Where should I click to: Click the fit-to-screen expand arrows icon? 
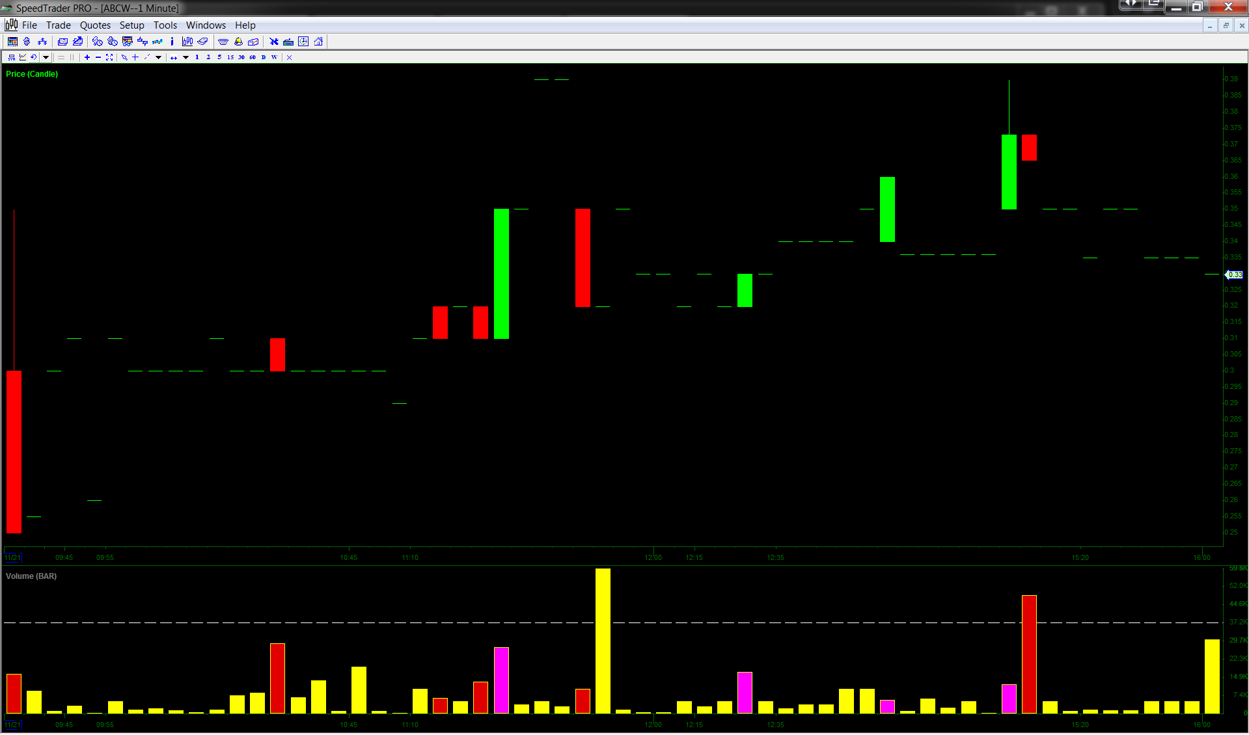click(109, 57)
